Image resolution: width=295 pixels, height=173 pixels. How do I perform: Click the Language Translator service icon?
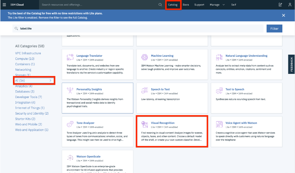70,57
